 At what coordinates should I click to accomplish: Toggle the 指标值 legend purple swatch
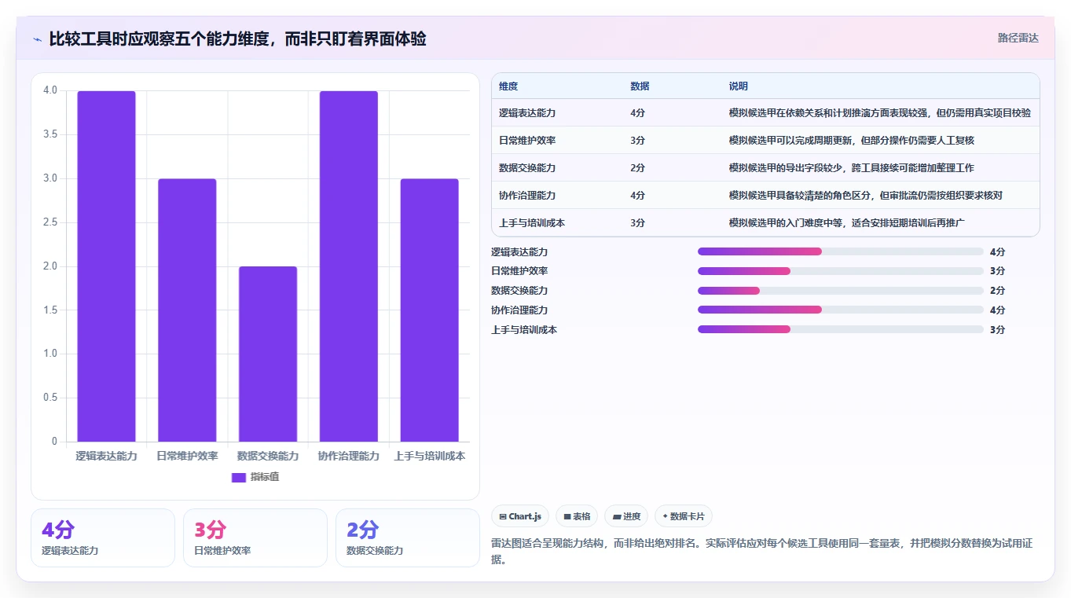coord(239,478)
